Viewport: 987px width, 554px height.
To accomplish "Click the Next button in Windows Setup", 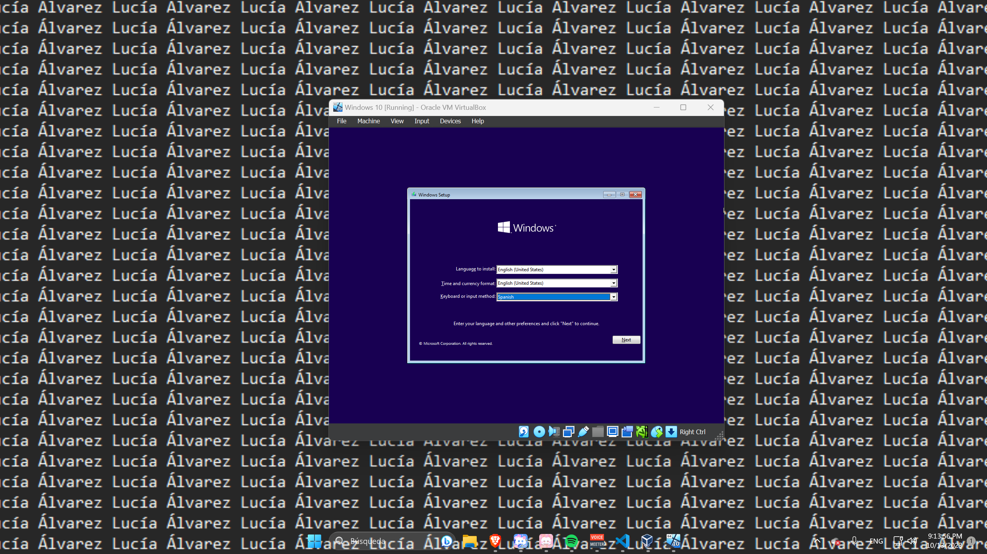I will [x=626, y=340].
